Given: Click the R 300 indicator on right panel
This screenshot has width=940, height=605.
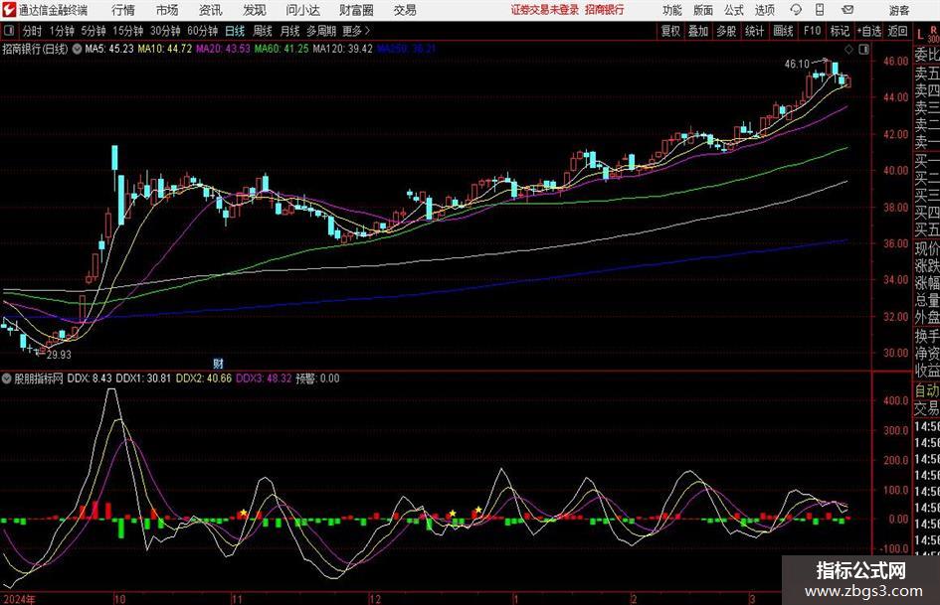Looking at the screenshot, I should tap(933, 34).
